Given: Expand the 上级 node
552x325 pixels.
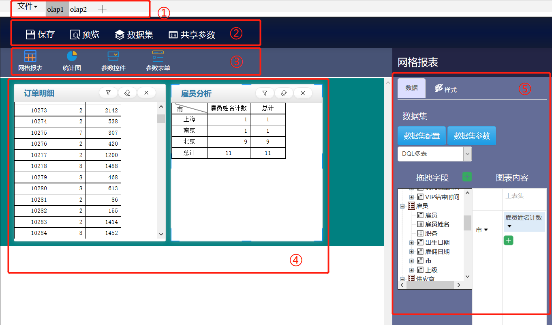Looking at the screenshot, I should (411, 270).
